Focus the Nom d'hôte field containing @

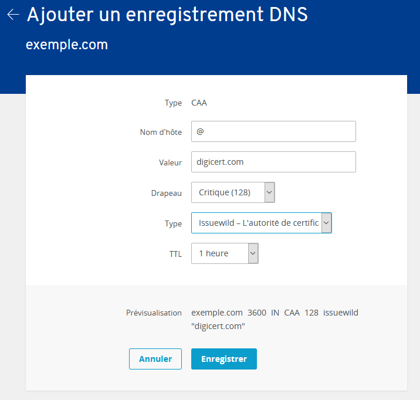(273, 131)
